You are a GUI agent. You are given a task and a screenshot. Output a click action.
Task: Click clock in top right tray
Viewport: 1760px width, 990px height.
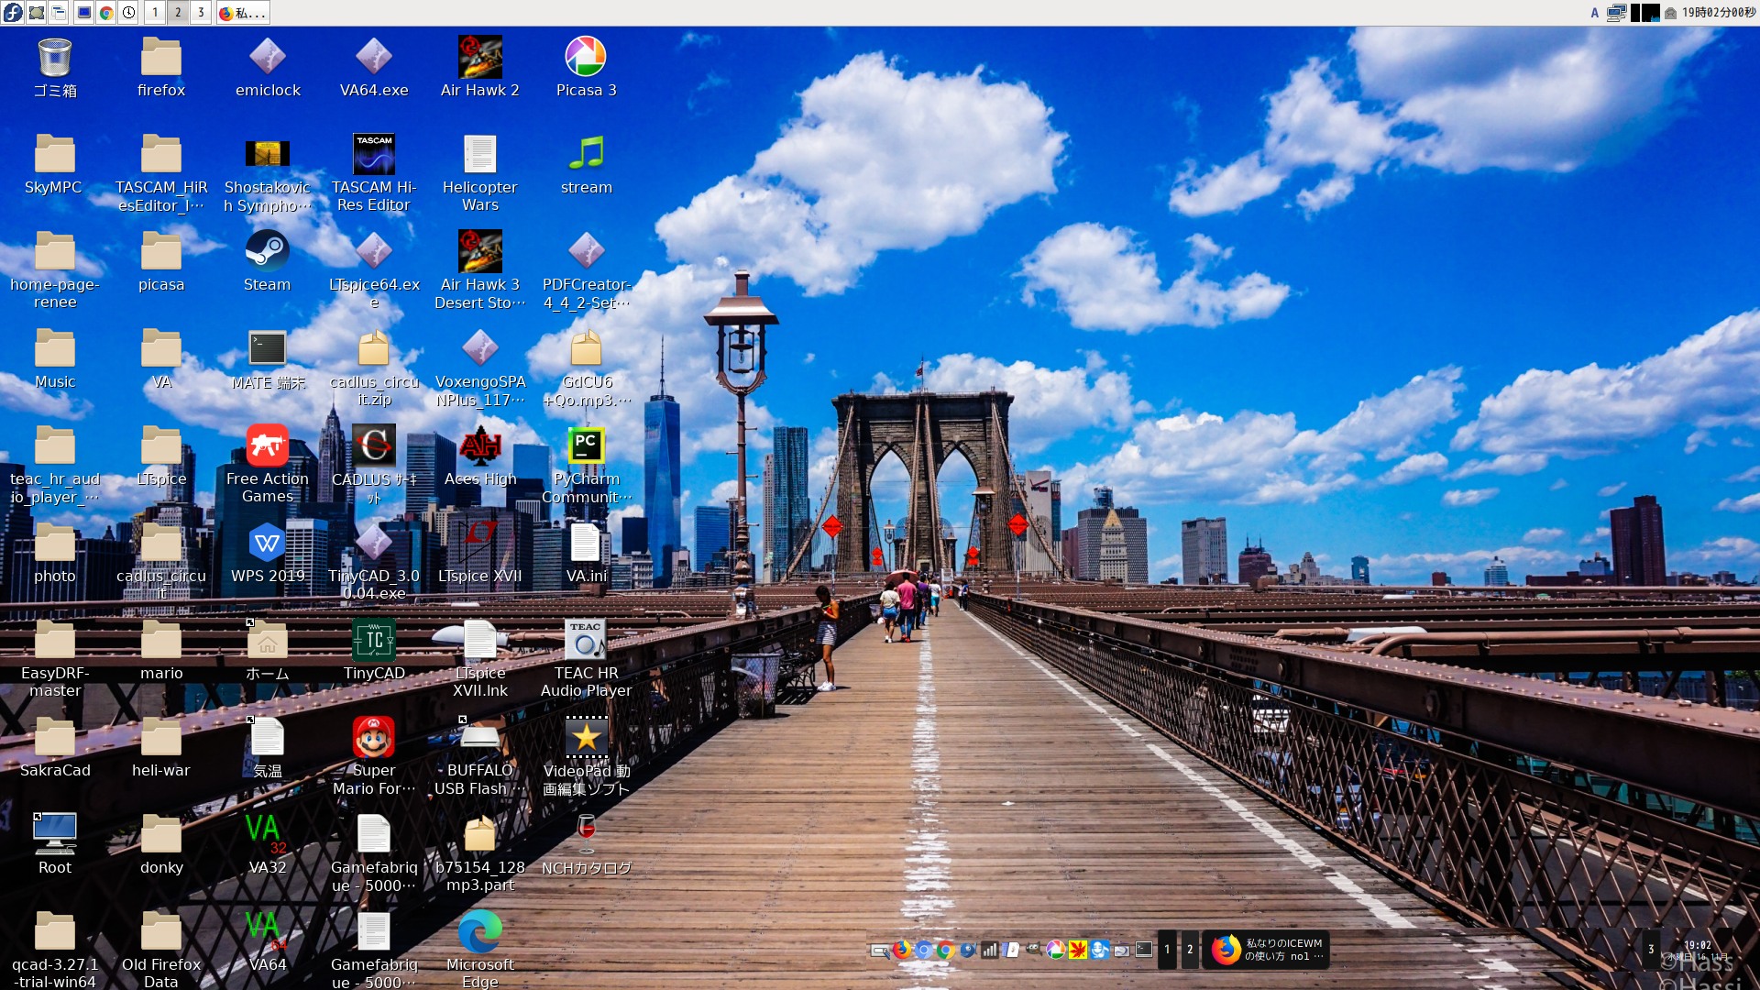coord(1718,12)
